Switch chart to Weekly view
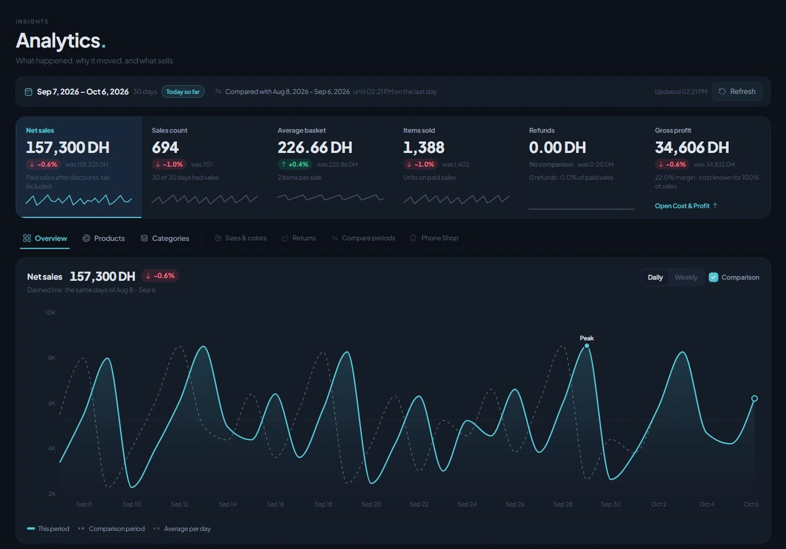 pos(686,278)
